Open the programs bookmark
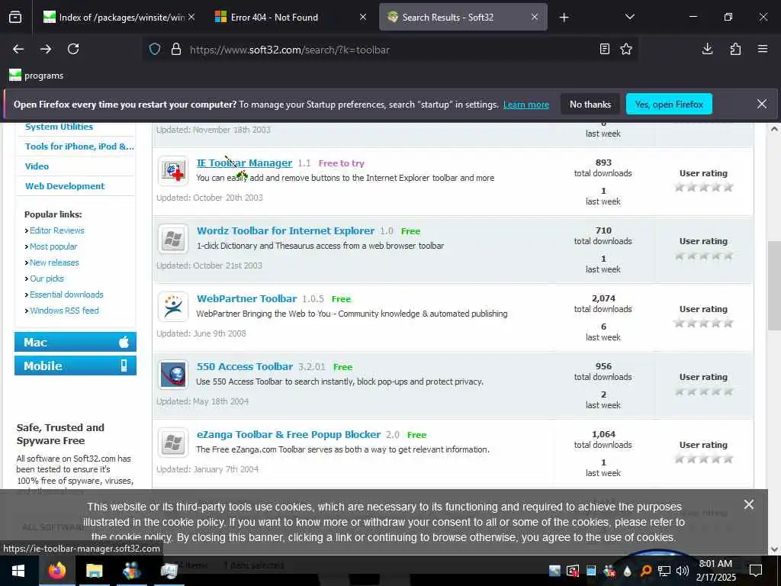The image size is (781, 586). tap(37, 76)
